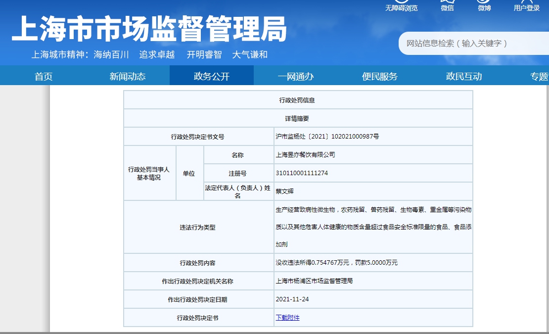Download attachment via 下载附件 link
This screenshot has height=334, width=549.
[x=287, y=318]
